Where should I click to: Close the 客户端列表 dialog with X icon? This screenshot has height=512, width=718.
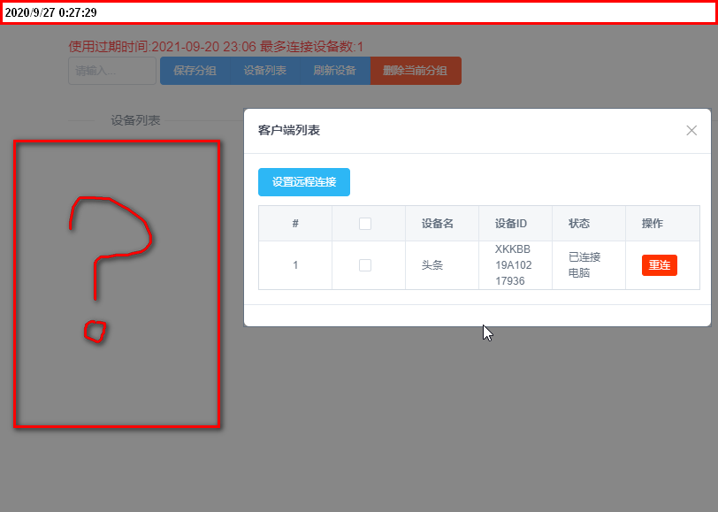click(691, 131)
